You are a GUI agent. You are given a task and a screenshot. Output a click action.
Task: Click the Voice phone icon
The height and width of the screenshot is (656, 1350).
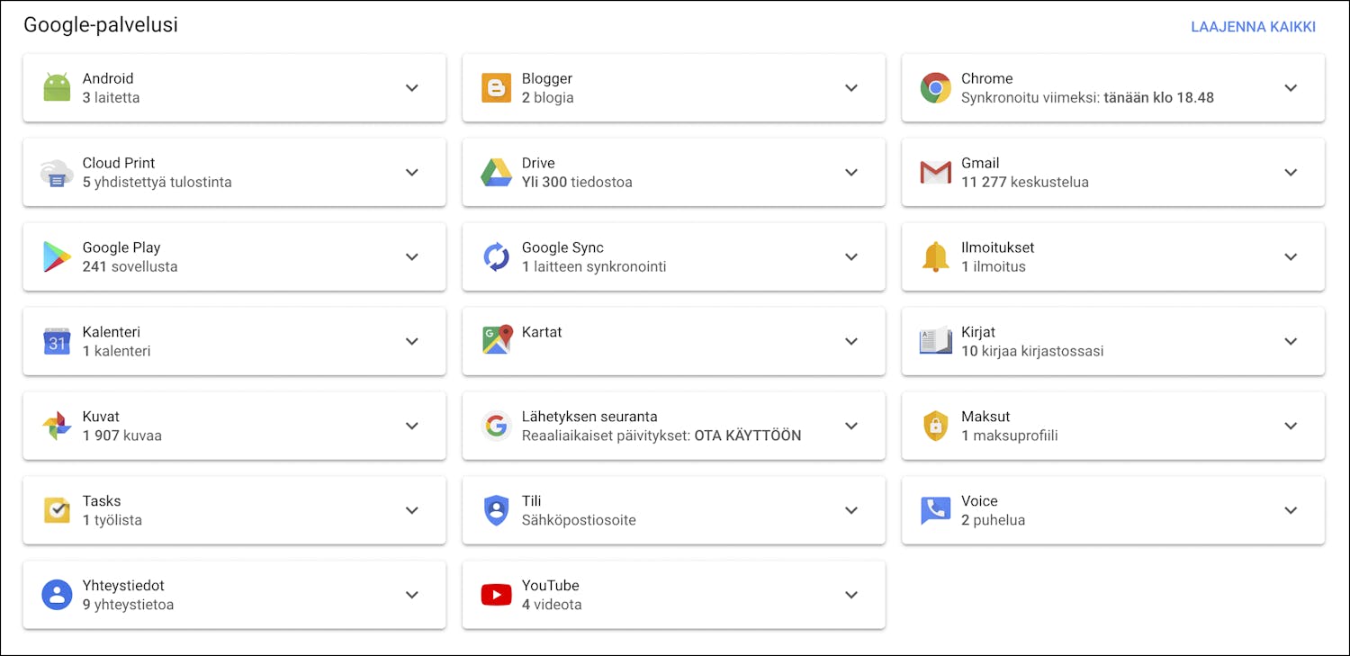pos(935,511)
